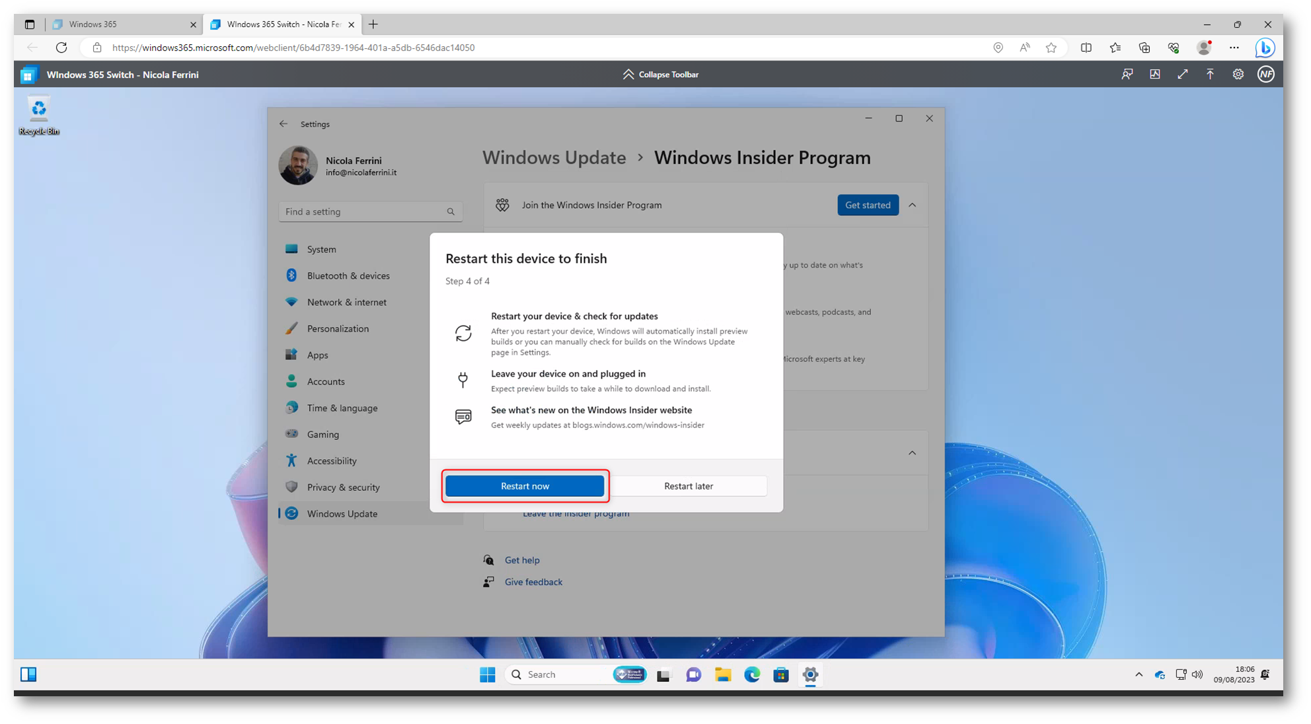This screenshot has width=1311, height=724.
Task: Click the Nicola Ferrini profile picture
Action: (298, 165)
